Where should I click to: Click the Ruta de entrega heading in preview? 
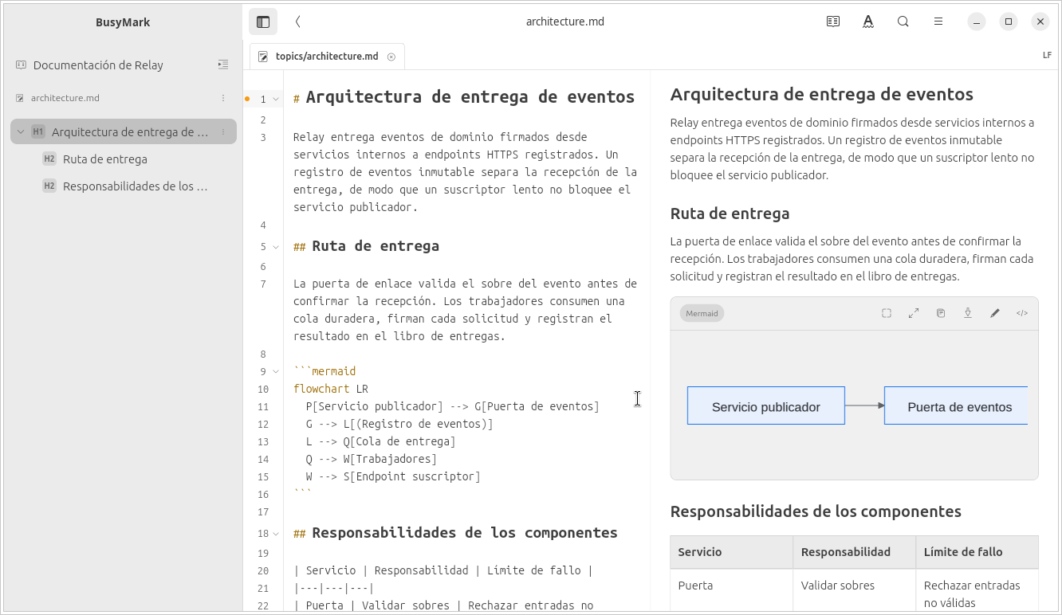[730, 213]
